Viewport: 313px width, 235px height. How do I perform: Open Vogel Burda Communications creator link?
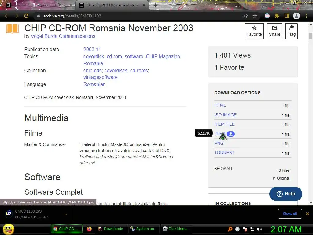[63, 36]
